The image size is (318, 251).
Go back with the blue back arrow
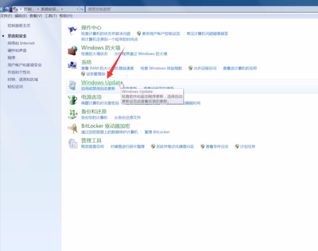(x=2, y=9)
